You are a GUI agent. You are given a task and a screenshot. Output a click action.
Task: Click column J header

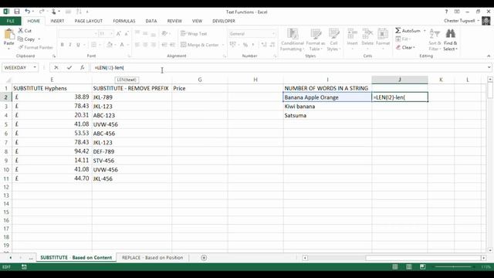pos(400,80)
